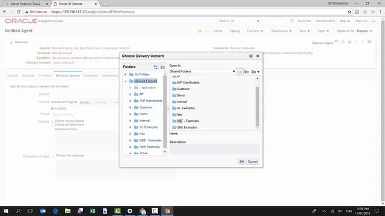
Task: Select Customer folder in the right list
Action: point(183,89)
